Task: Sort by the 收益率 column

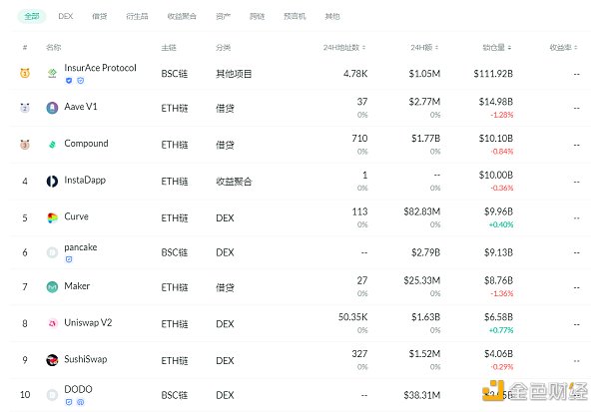Action: point(565,47)
